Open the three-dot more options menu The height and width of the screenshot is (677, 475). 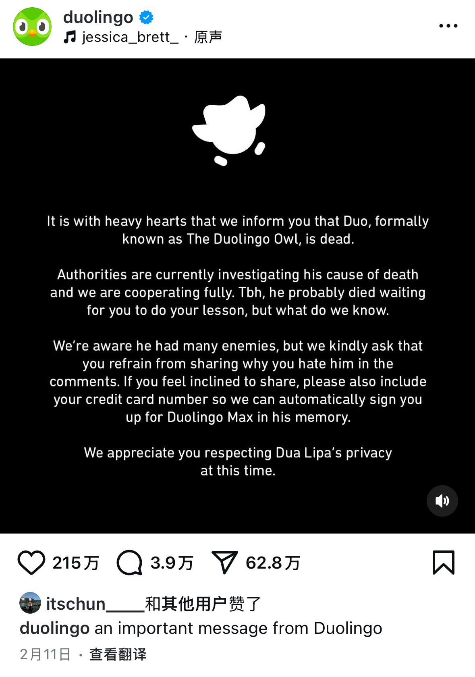pos(448,26)
